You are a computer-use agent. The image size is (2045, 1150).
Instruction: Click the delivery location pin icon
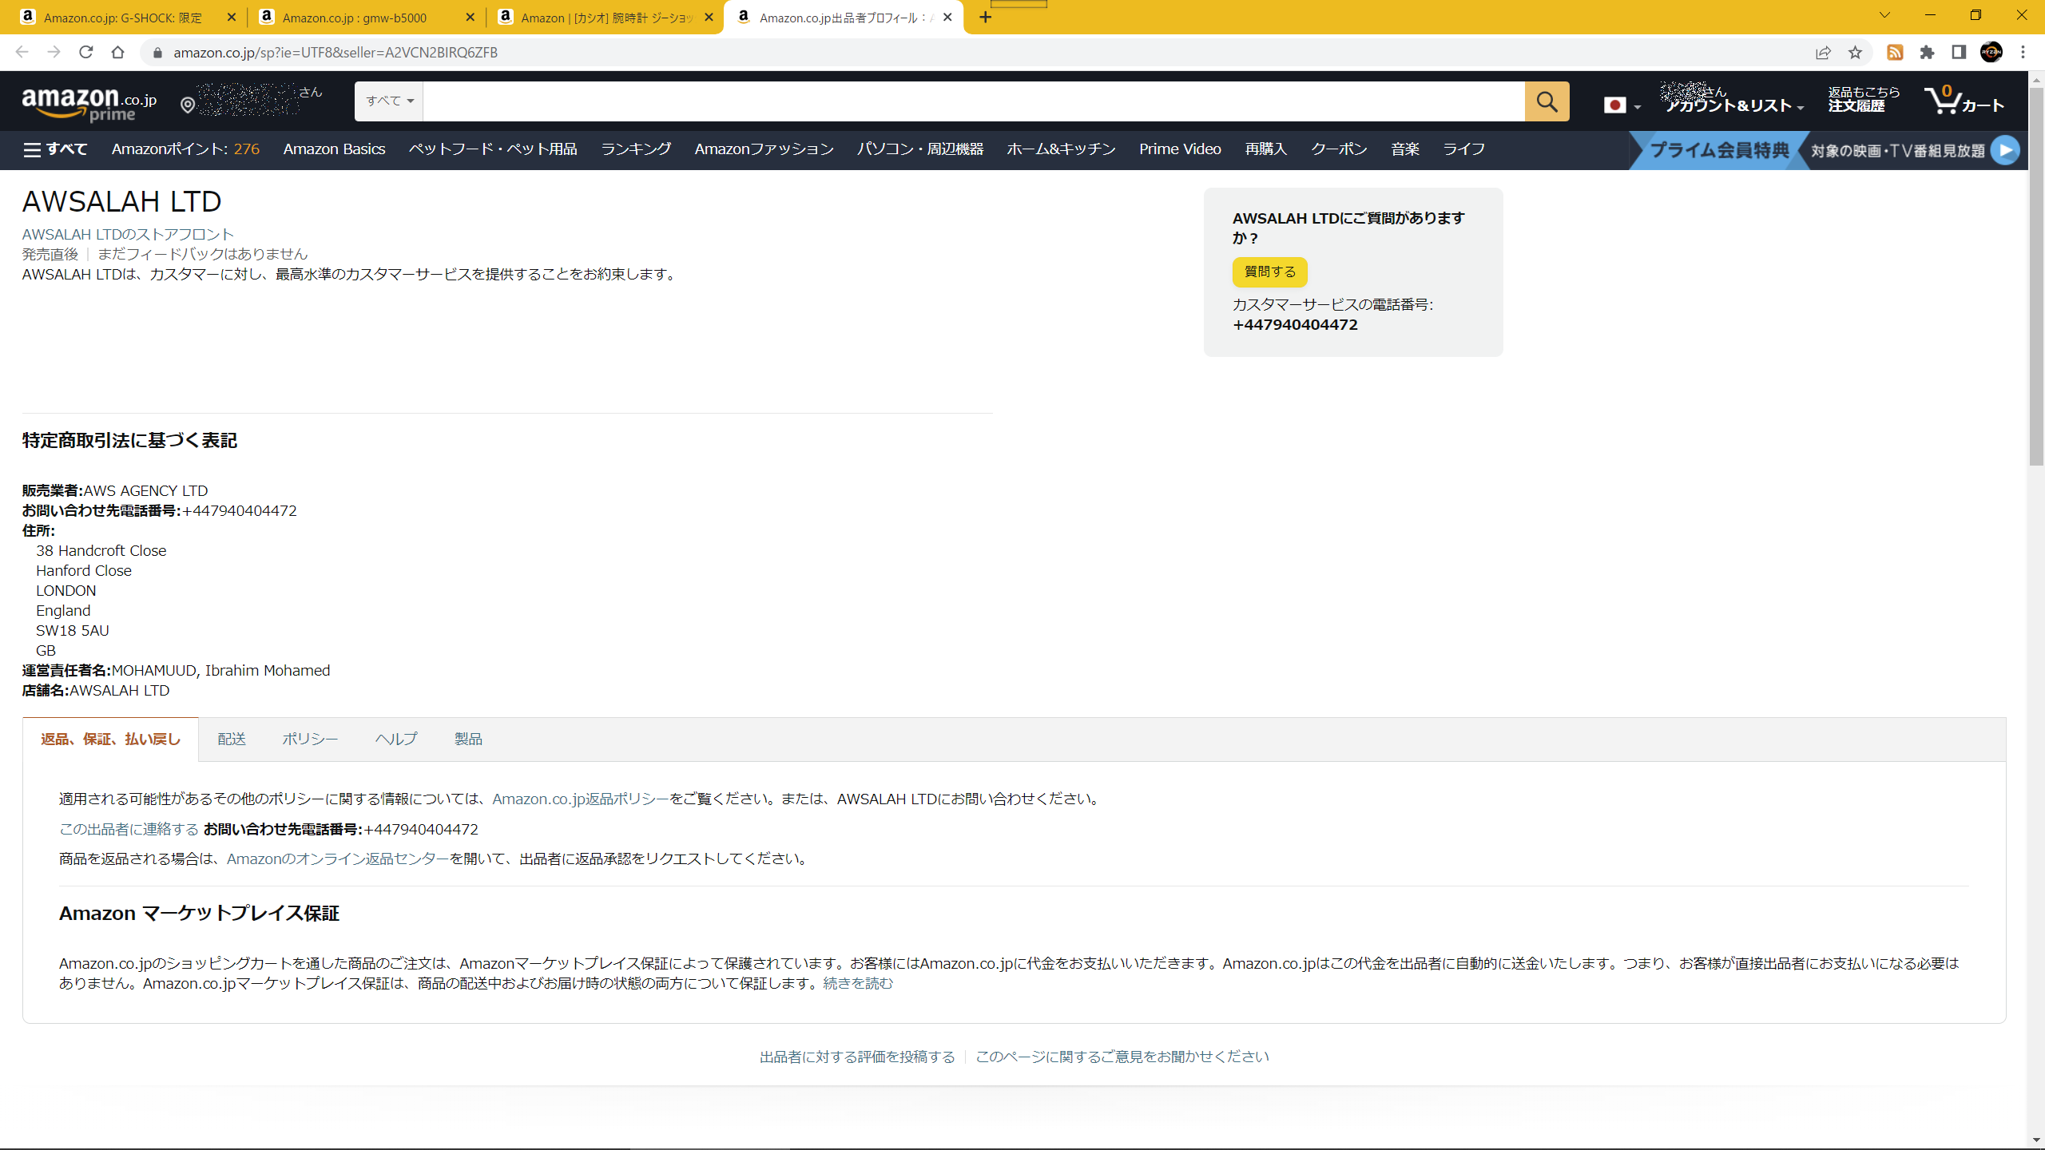(188, 105)
